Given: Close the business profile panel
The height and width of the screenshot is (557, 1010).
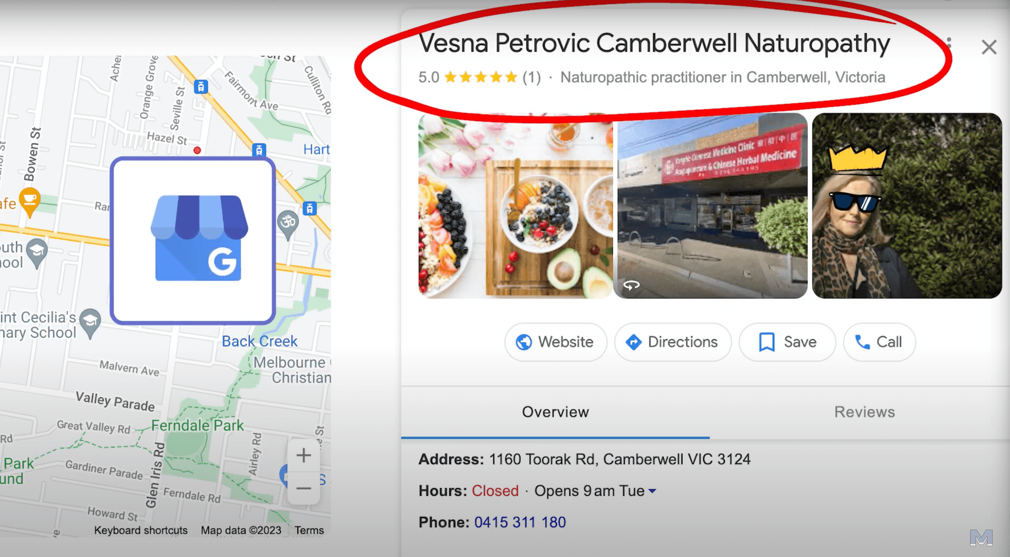Looking at the screenshot, I should click(x=989, y=47).
